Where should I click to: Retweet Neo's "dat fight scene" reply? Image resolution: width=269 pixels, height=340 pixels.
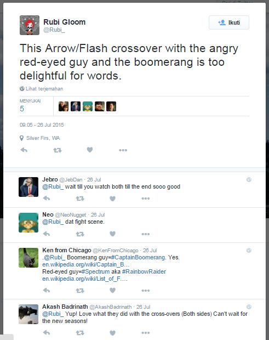tap(80, 234)
